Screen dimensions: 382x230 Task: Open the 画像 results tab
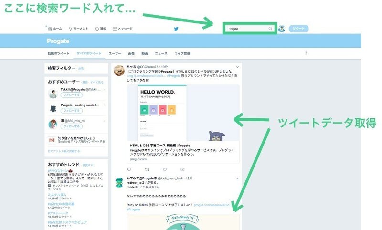pyautogui.click(x=131, y=53)
